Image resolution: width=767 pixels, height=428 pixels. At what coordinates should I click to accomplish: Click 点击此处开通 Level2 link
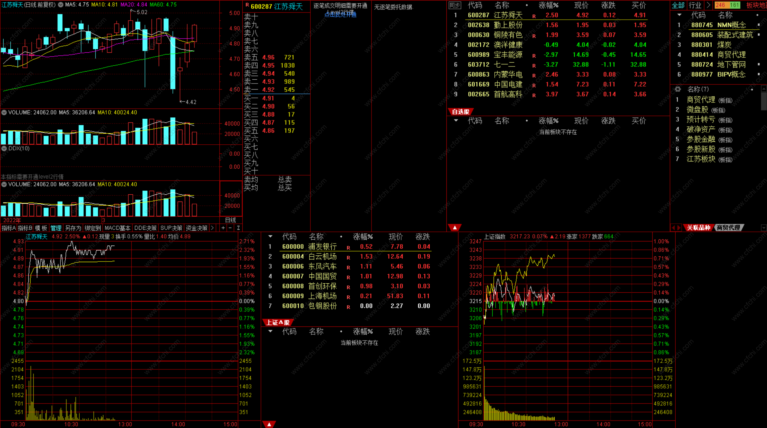(340, 14)
